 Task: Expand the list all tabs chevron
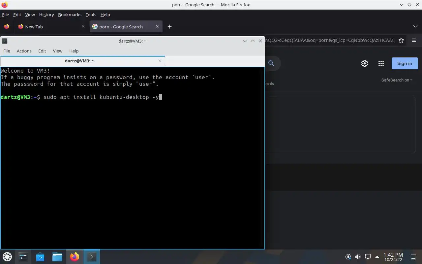(x=415, y=26)
